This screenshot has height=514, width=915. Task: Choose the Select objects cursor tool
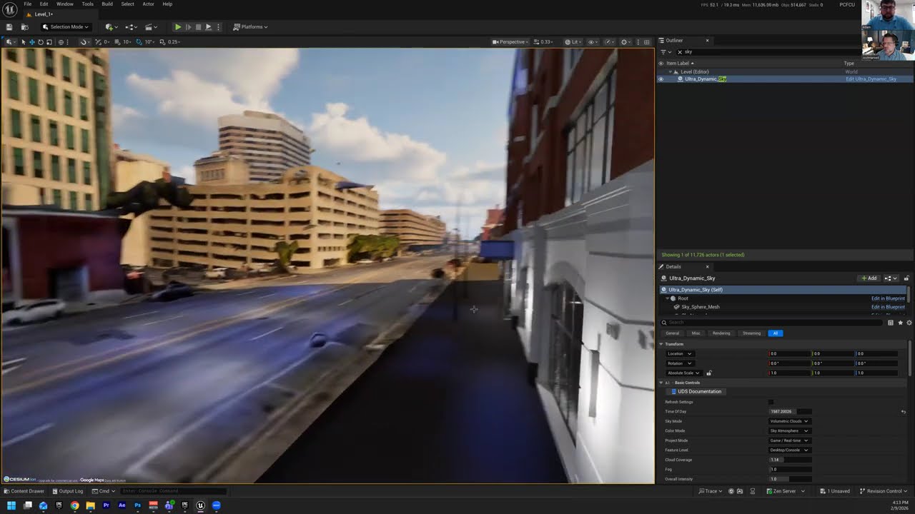[x=23, y=42]
